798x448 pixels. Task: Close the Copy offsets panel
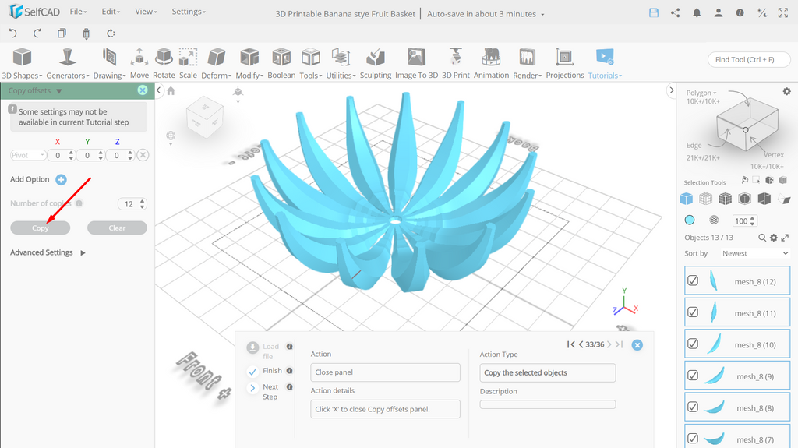143,90
